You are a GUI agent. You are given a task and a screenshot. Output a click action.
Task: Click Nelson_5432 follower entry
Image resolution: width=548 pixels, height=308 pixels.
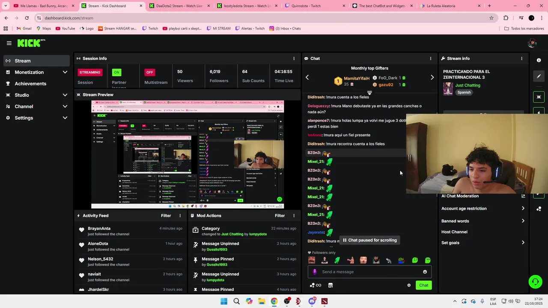(101, 259)
